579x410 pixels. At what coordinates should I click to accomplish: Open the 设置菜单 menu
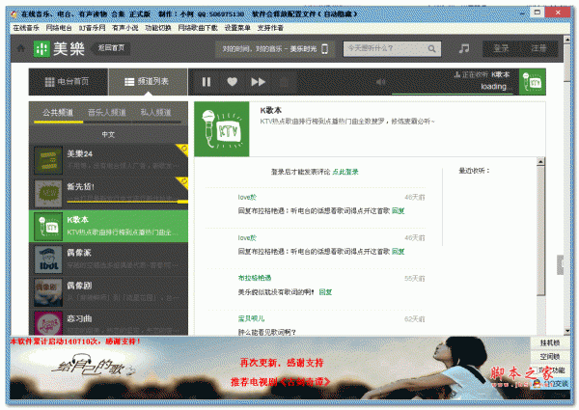coord(237,28)
